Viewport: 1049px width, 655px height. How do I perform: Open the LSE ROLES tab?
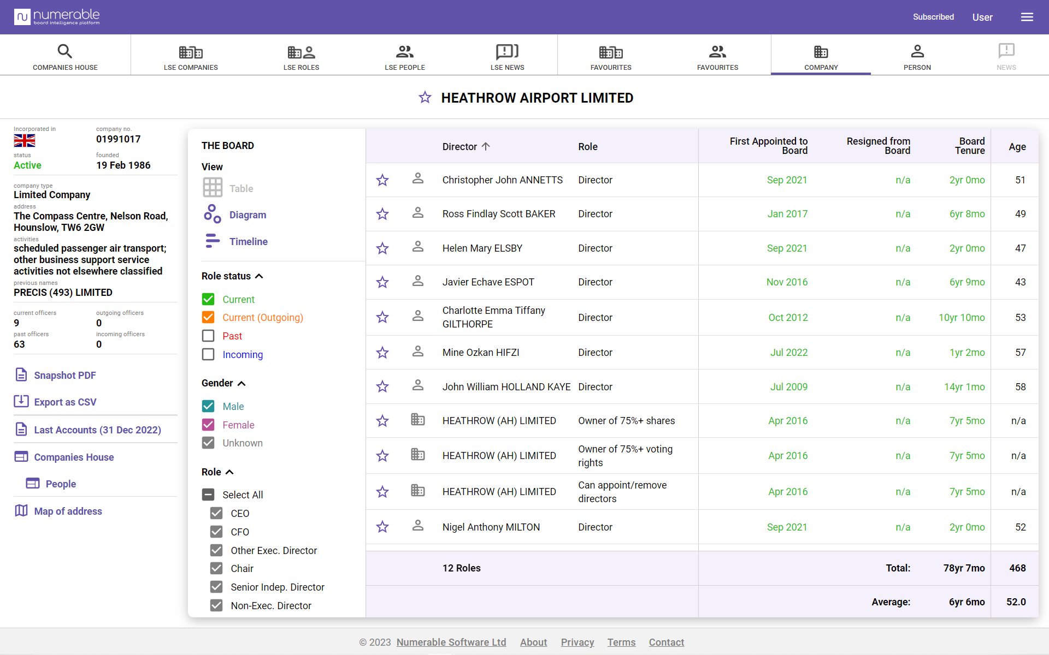tap(301, 57)
